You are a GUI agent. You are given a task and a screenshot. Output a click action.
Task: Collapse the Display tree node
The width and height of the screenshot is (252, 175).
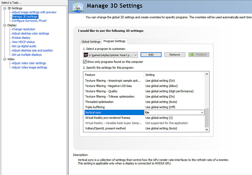pos(5,25)
